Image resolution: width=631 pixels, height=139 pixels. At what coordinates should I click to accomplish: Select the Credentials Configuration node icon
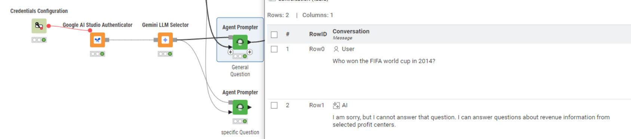[39, 26]
